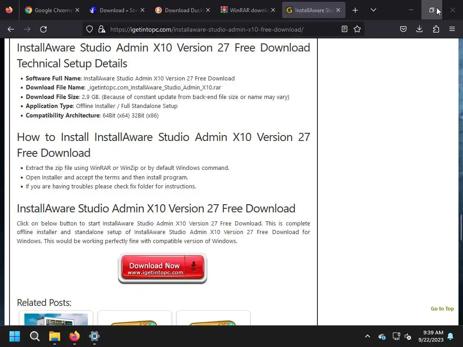Click the Download File Size 2.9 GB line

pyautogui.click(x=157, y=97)
